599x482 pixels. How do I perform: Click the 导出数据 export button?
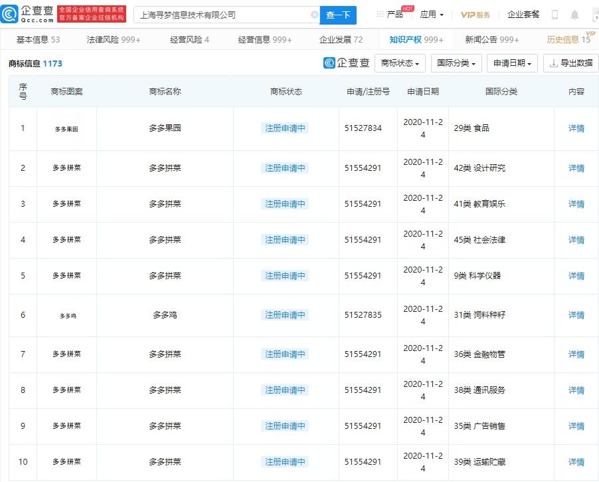570,63
